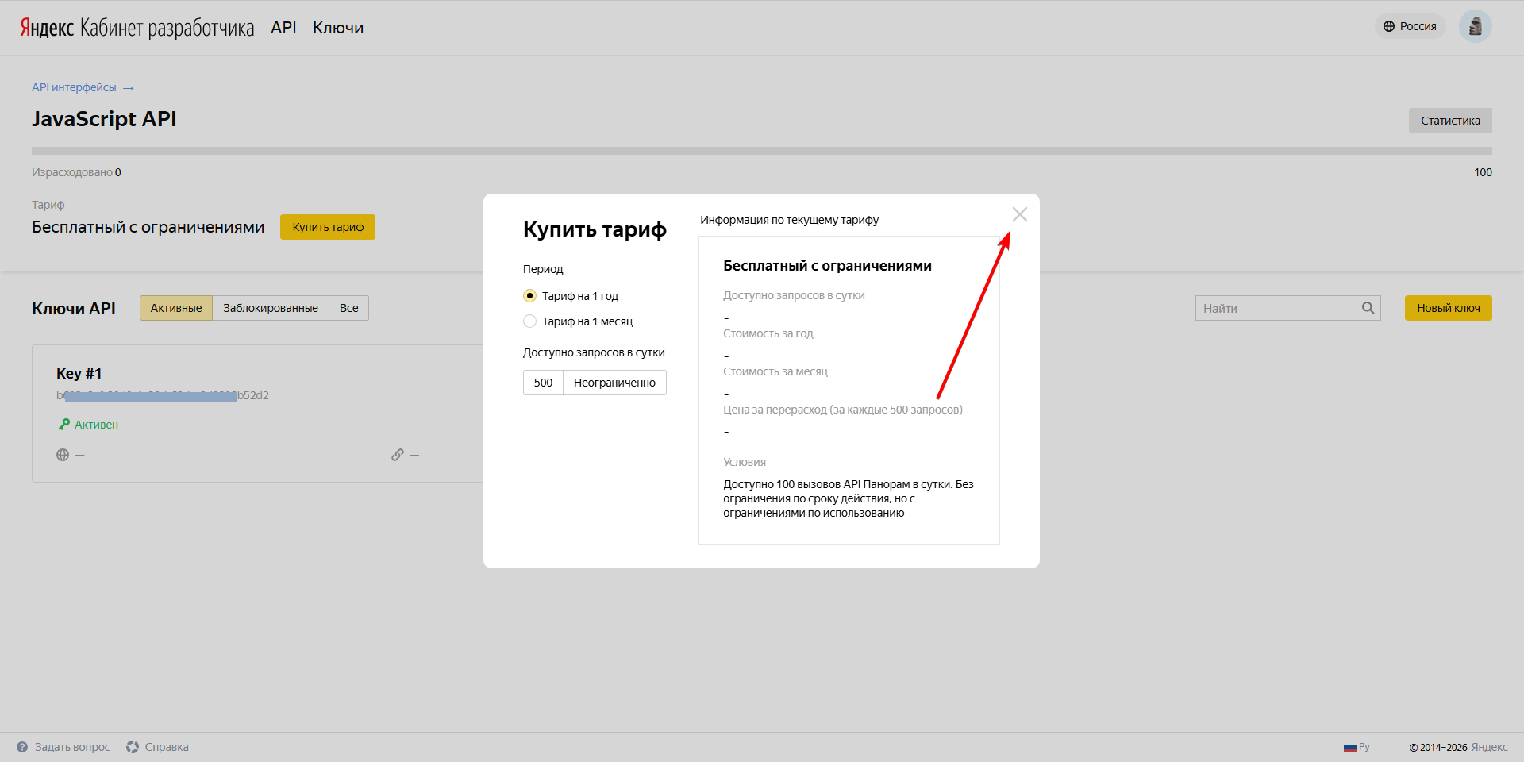Click the green key icon next to Активен
Screen dimensions: 1524x762
coord(64,425)
